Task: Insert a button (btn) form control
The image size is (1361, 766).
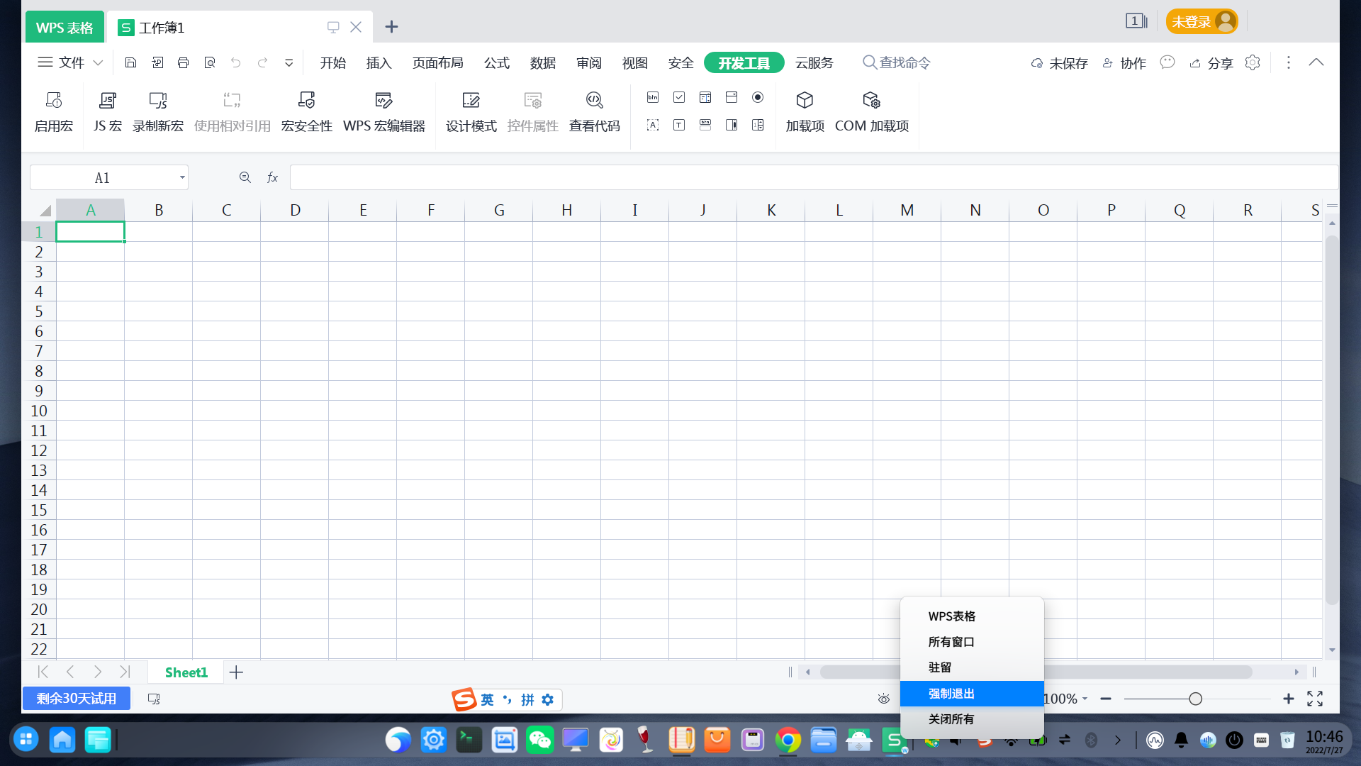Action: click(x=653, y=97)
